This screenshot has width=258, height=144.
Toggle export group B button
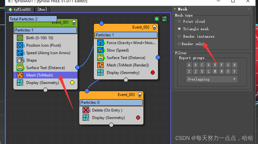196,65
